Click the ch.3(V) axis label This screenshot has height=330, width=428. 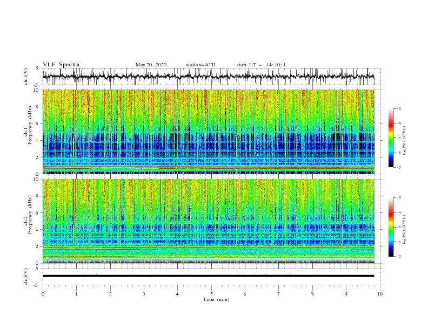click(x=26, y=277)
